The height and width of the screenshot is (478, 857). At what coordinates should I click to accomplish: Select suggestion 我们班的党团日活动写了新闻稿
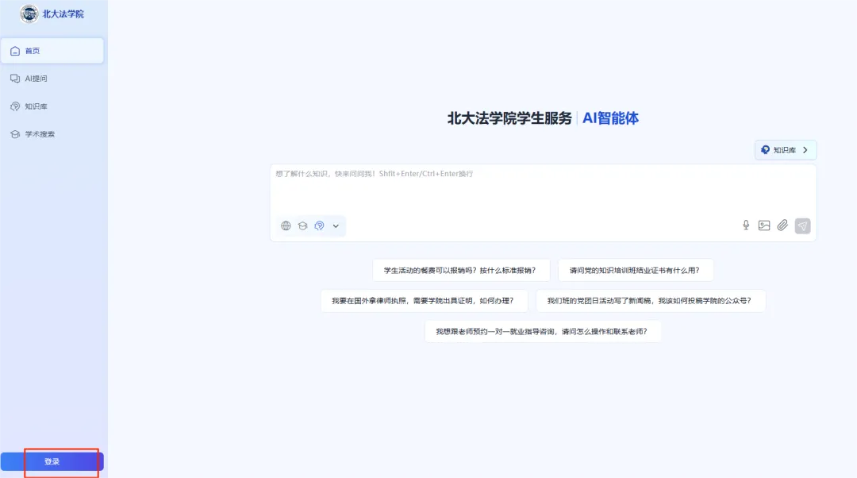(x=651, y=301)
